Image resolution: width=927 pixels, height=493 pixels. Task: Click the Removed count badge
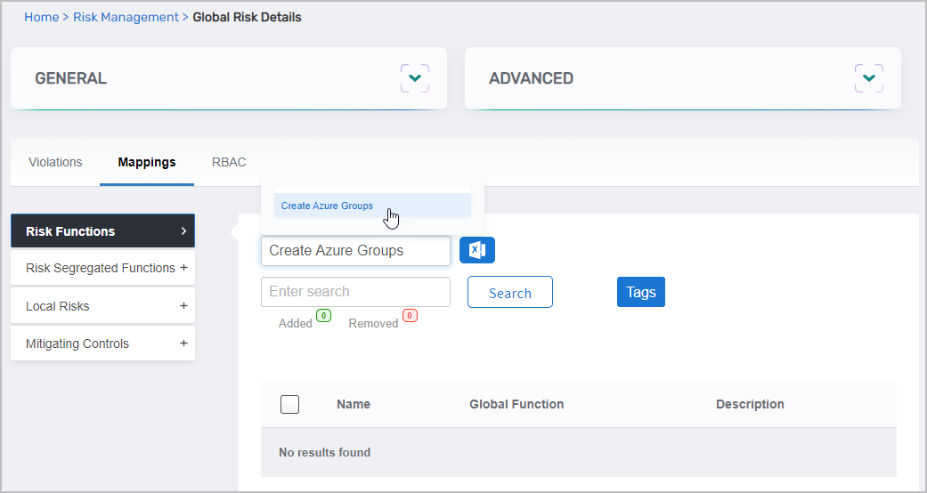tap(410, 315)
